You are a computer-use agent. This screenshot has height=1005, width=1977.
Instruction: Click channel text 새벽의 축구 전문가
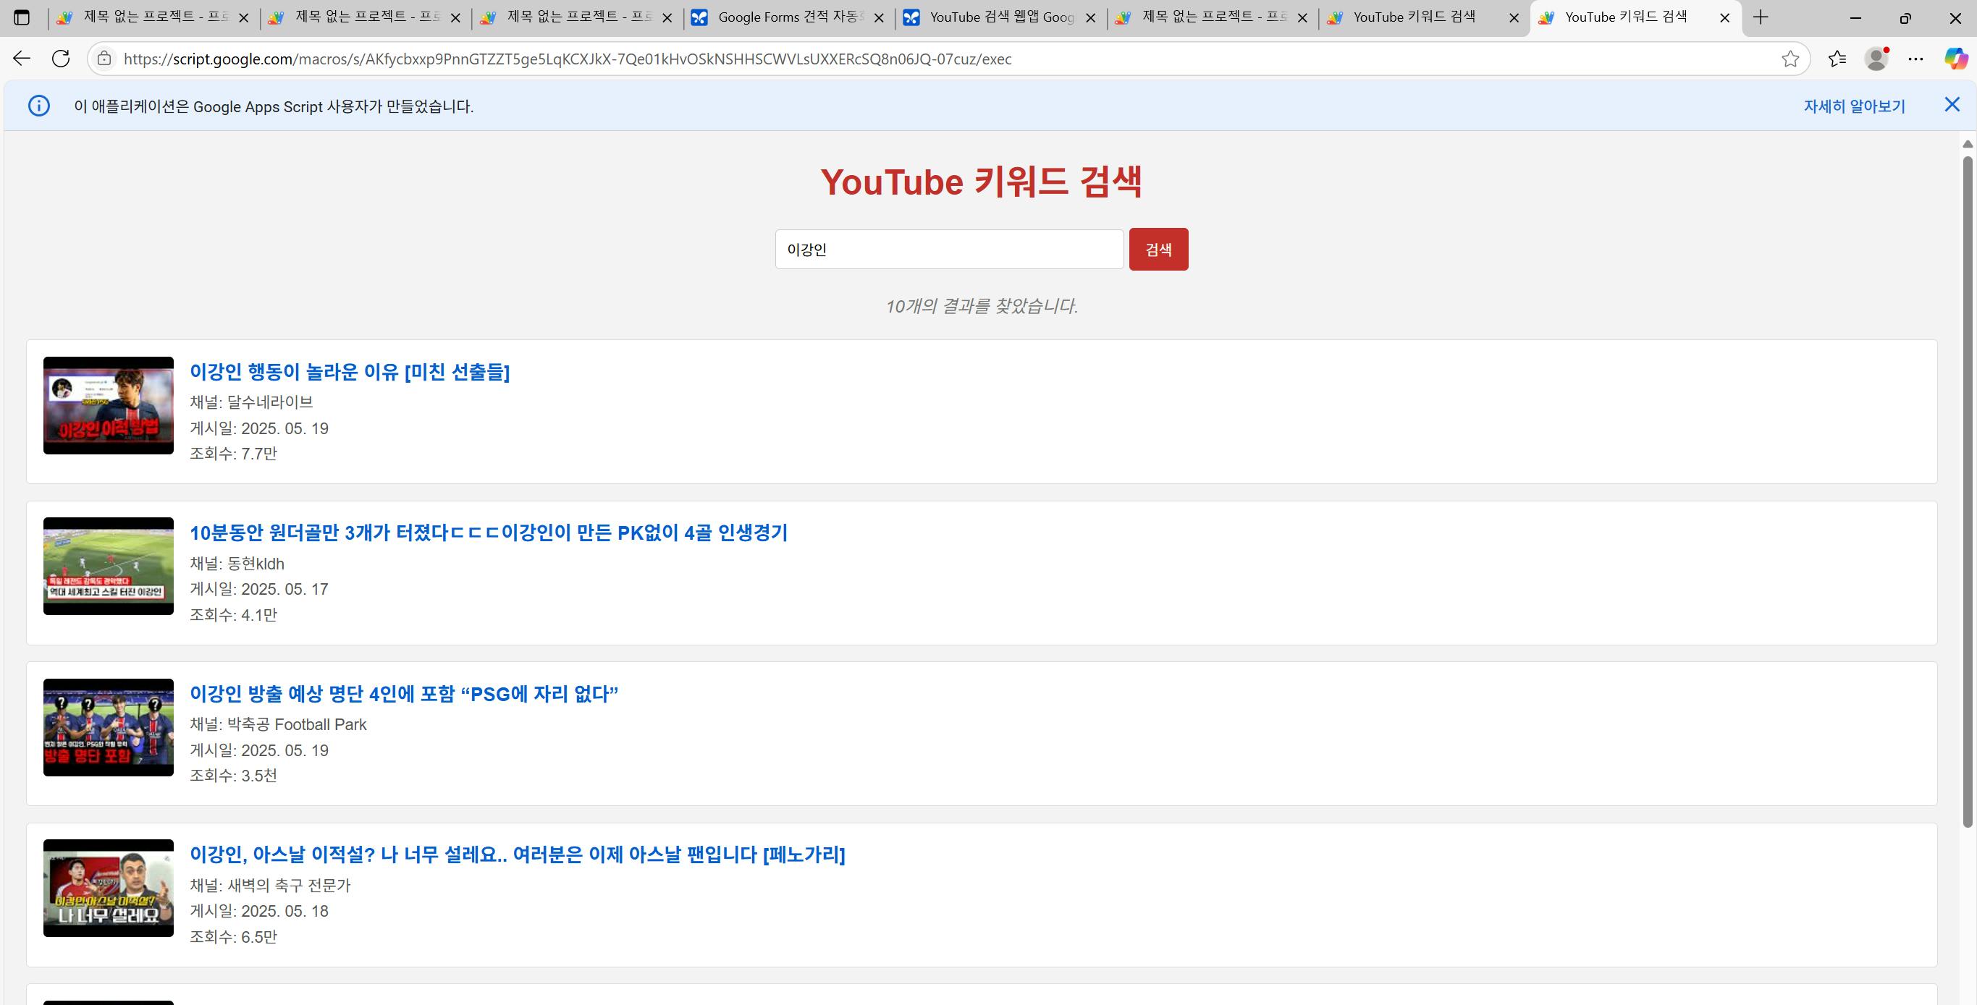pos(289,886)
